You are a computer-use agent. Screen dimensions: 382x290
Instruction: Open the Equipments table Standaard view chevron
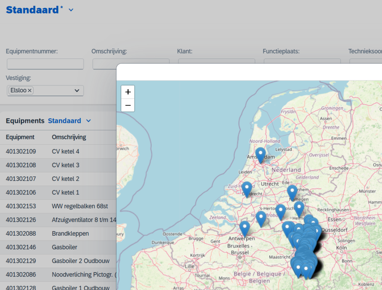88,121
